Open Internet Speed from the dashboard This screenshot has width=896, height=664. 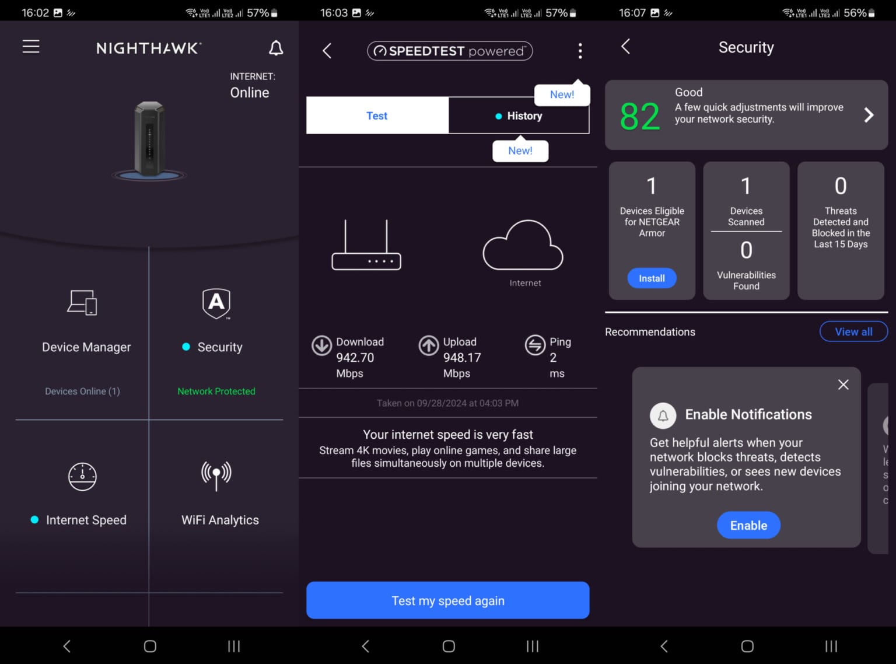point(82,493)
